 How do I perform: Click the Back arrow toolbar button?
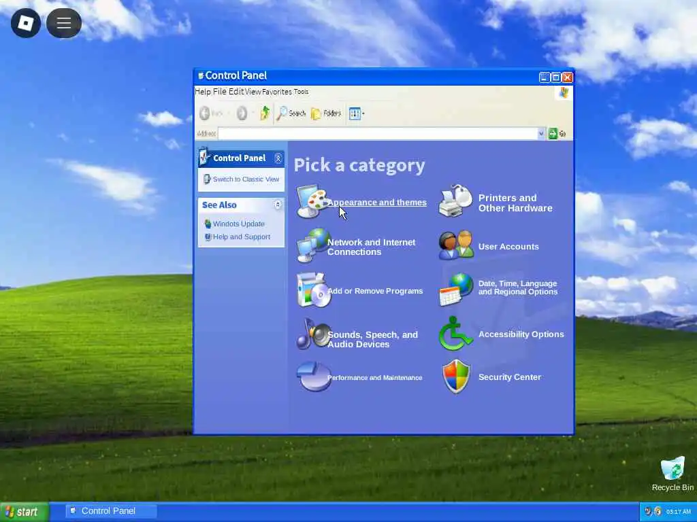pos(211,114)
